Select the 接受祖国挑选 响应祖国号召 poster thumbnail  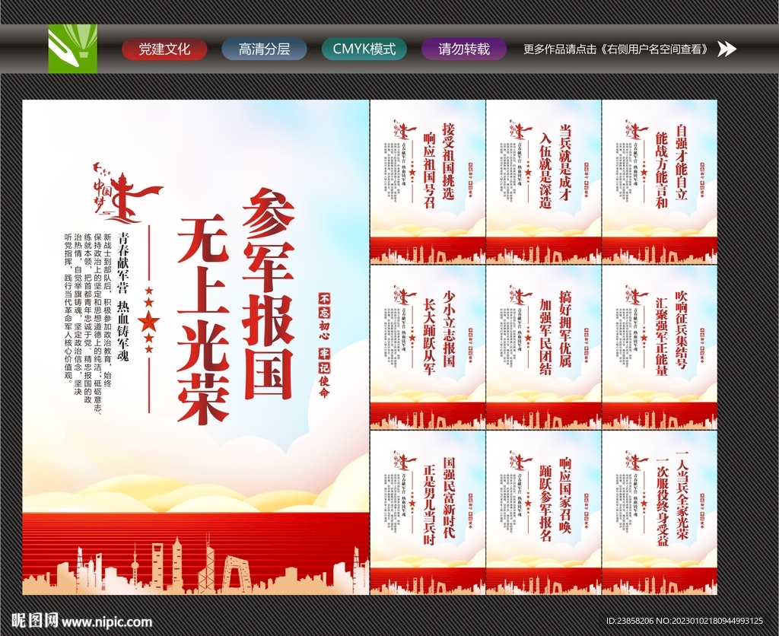[428, 181]
